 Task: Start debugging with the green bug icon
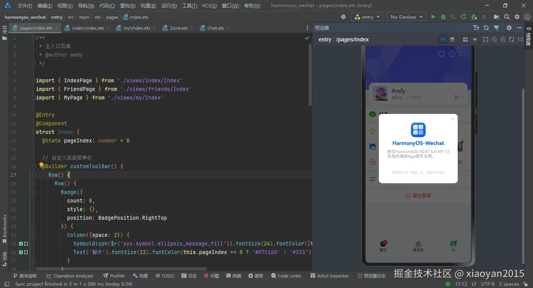(443, 17)
